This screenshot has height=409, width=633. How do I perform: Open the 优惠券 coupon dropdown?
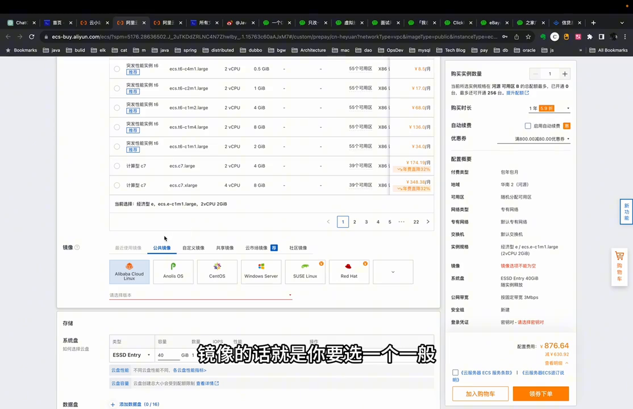(534, 139)
